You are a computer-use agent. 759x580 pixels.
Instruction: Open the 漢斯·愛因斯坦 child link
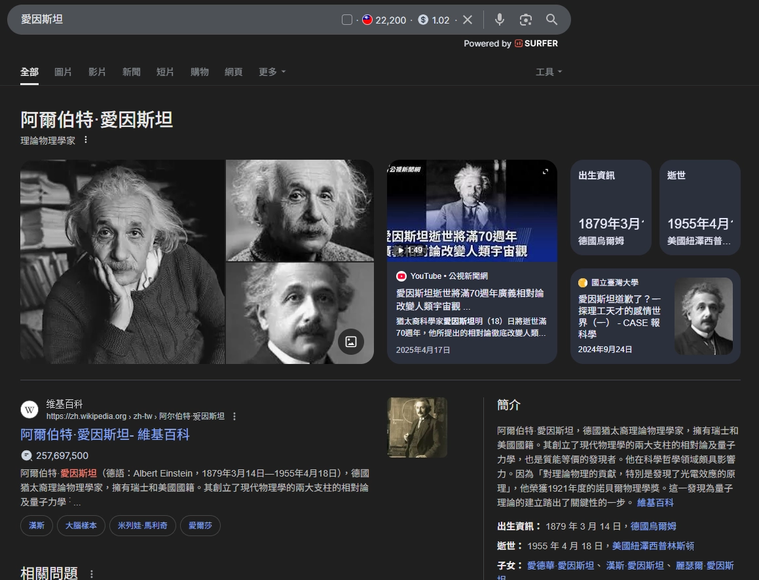point(635,566)
